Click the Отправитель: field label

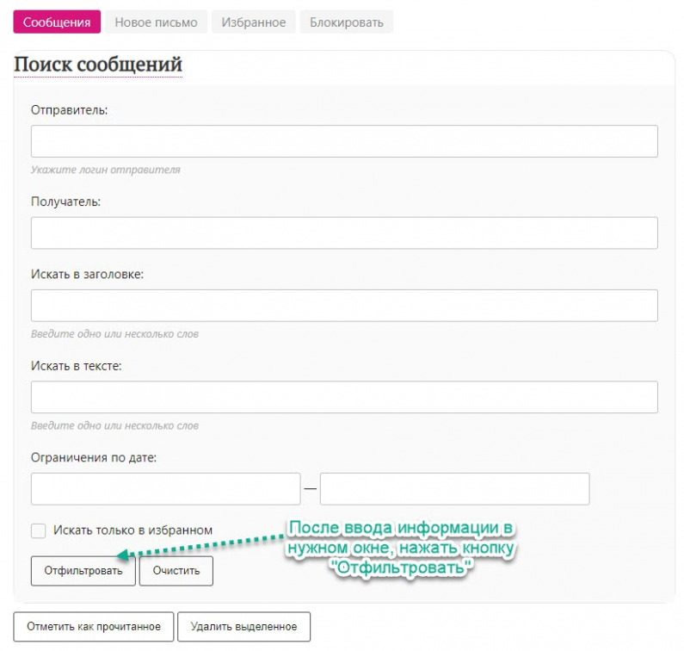coord(70,109)
